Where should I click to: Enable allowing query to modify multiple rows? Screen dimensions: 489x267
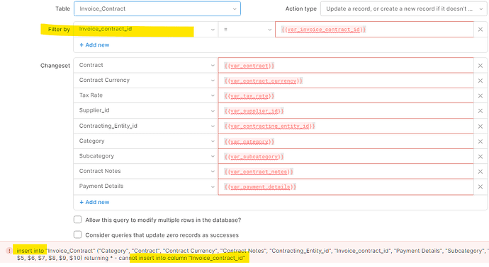(x=78, y=220)
